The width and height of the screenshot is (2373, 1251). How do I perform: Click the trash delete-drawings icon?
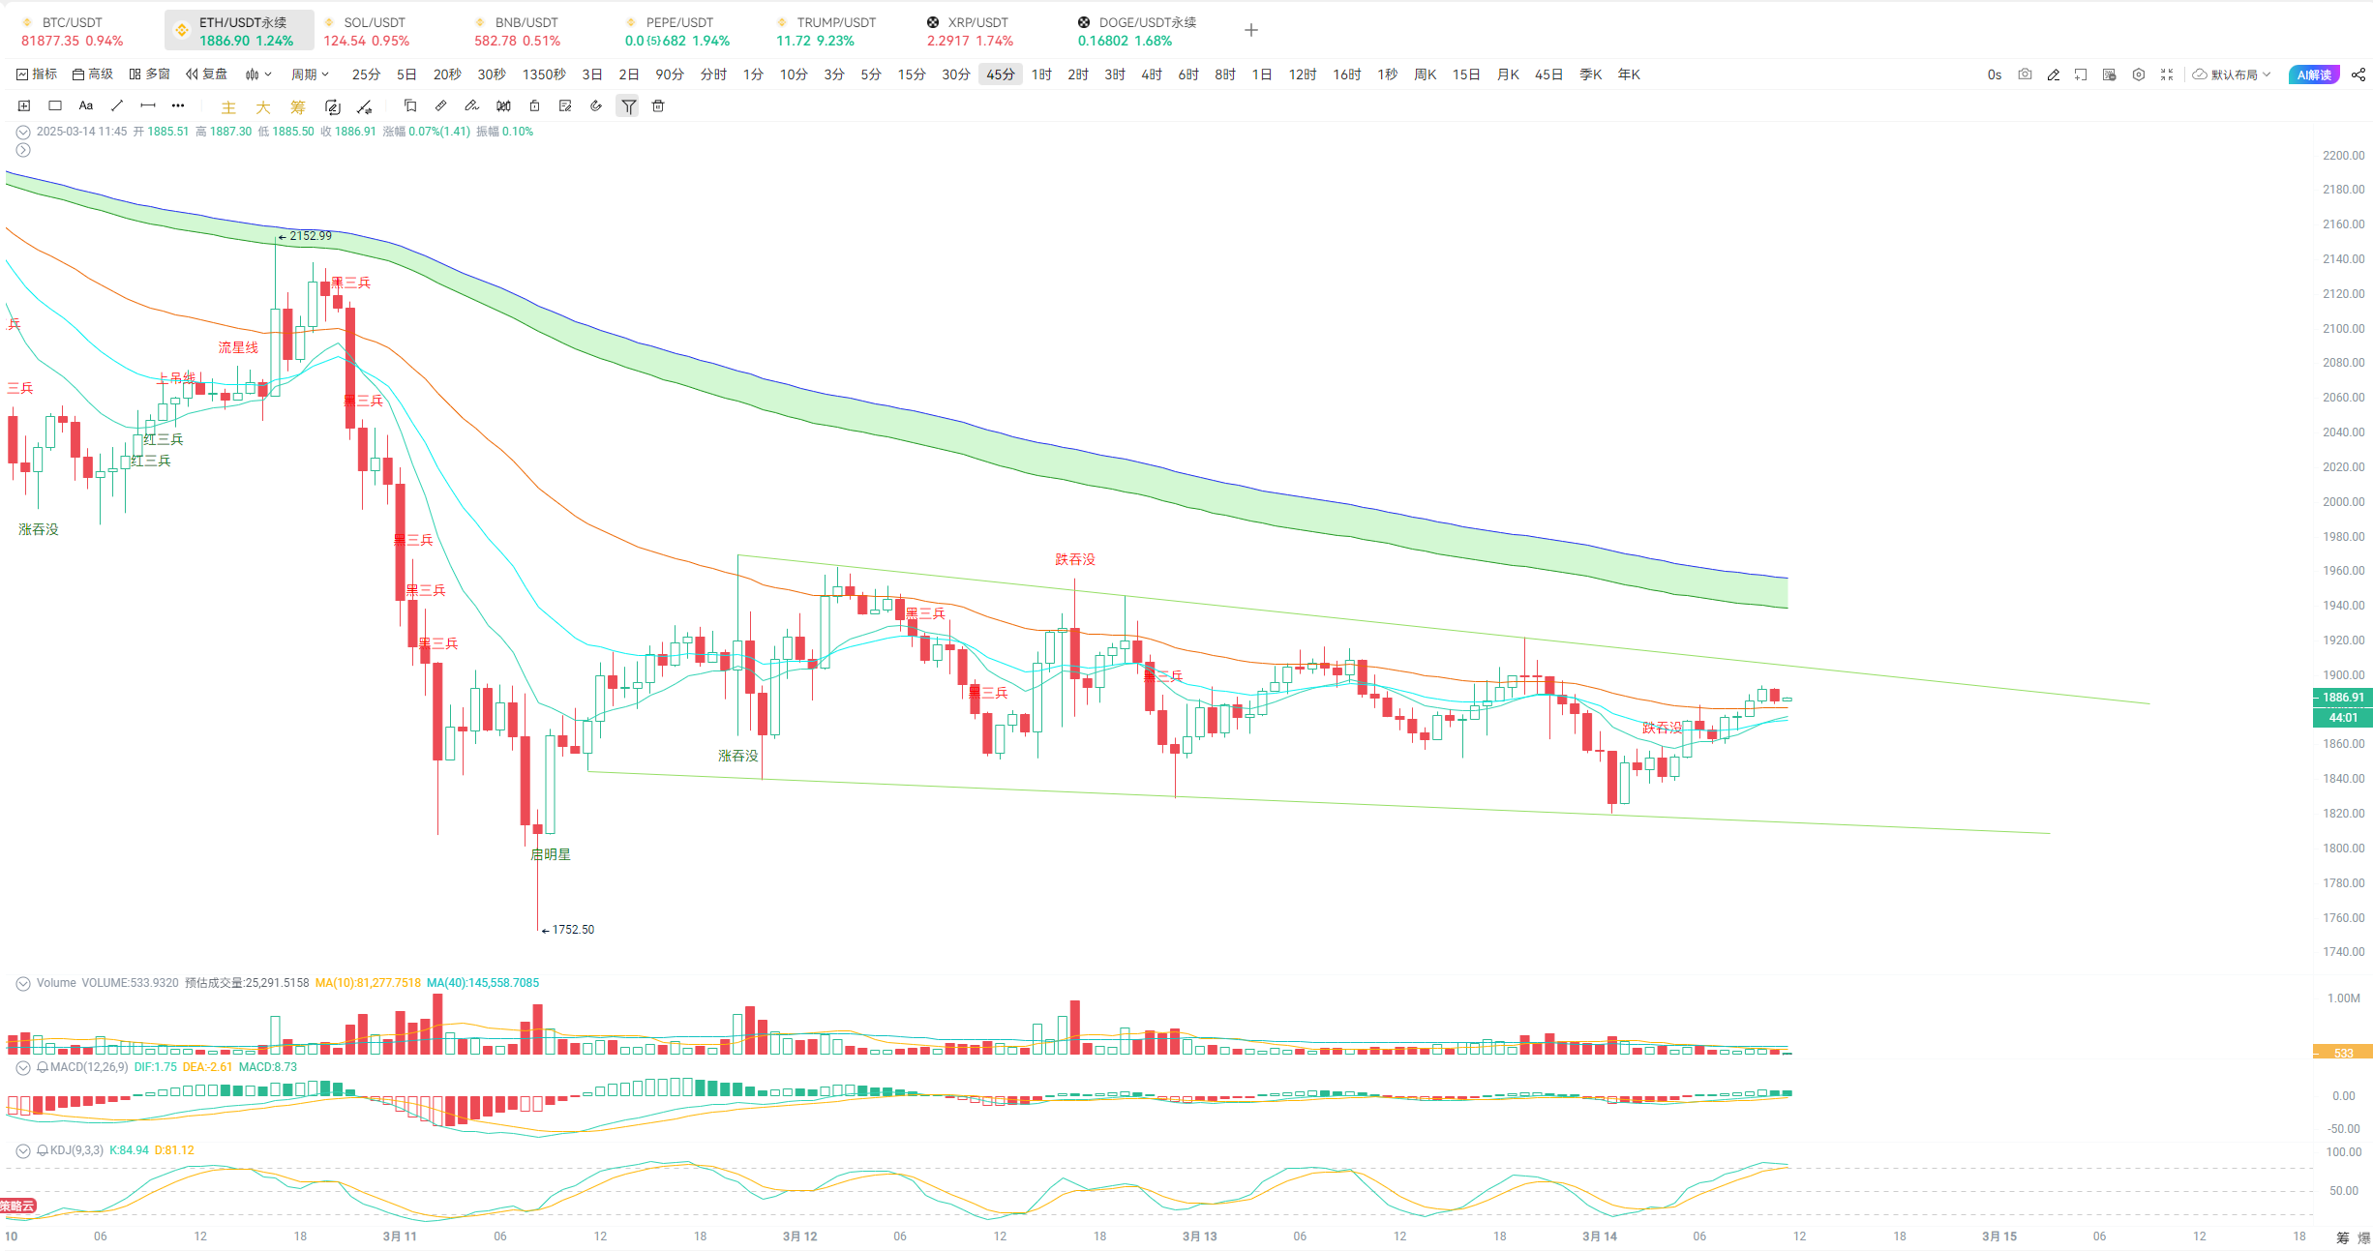click(658, 106)
